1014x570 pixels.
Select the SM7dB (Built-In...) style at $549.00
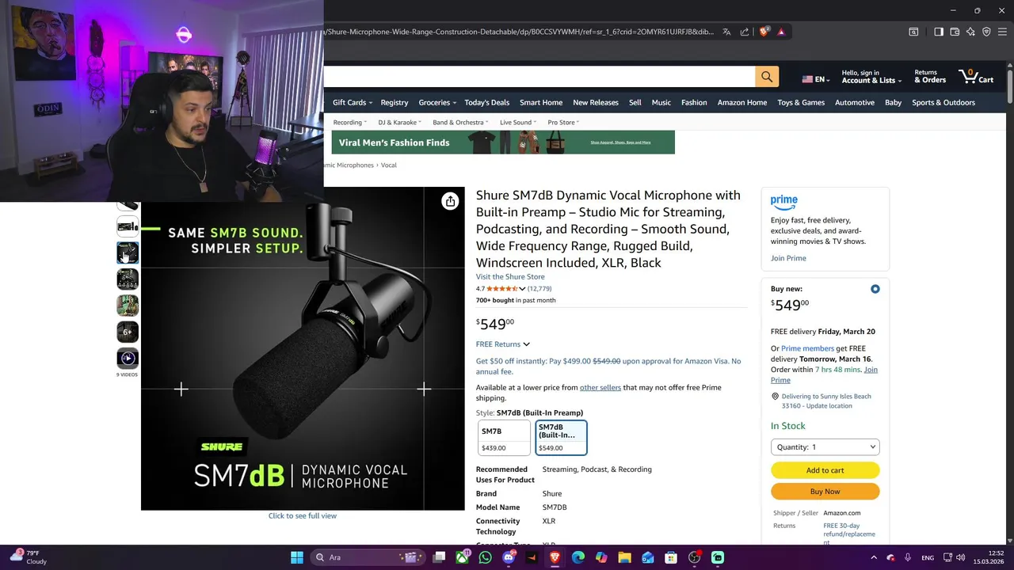pyautogui.click(x=562, y=438)
